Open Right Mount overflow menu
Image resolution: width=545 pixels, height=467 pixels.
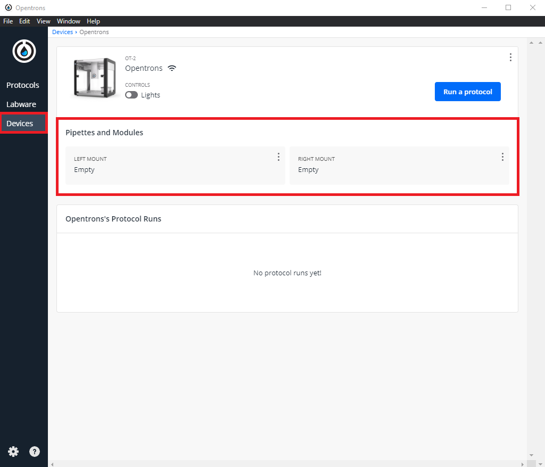(502, 157)
